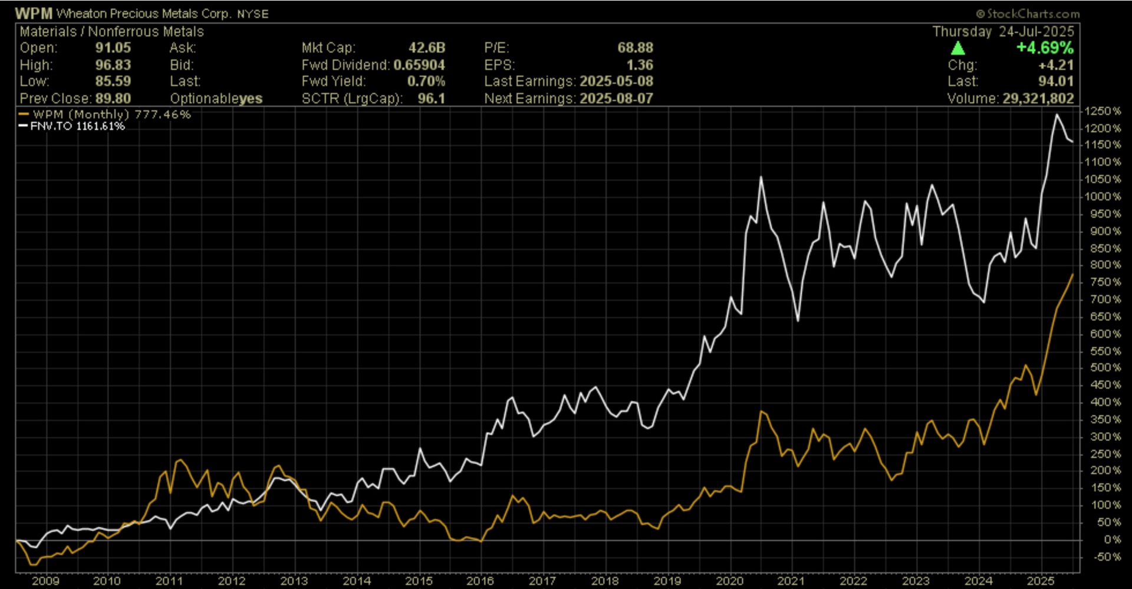Screen dimensions: 1132x589
Task: Click the 600% label on the percent axis
Action: [x=1105, y=334]
